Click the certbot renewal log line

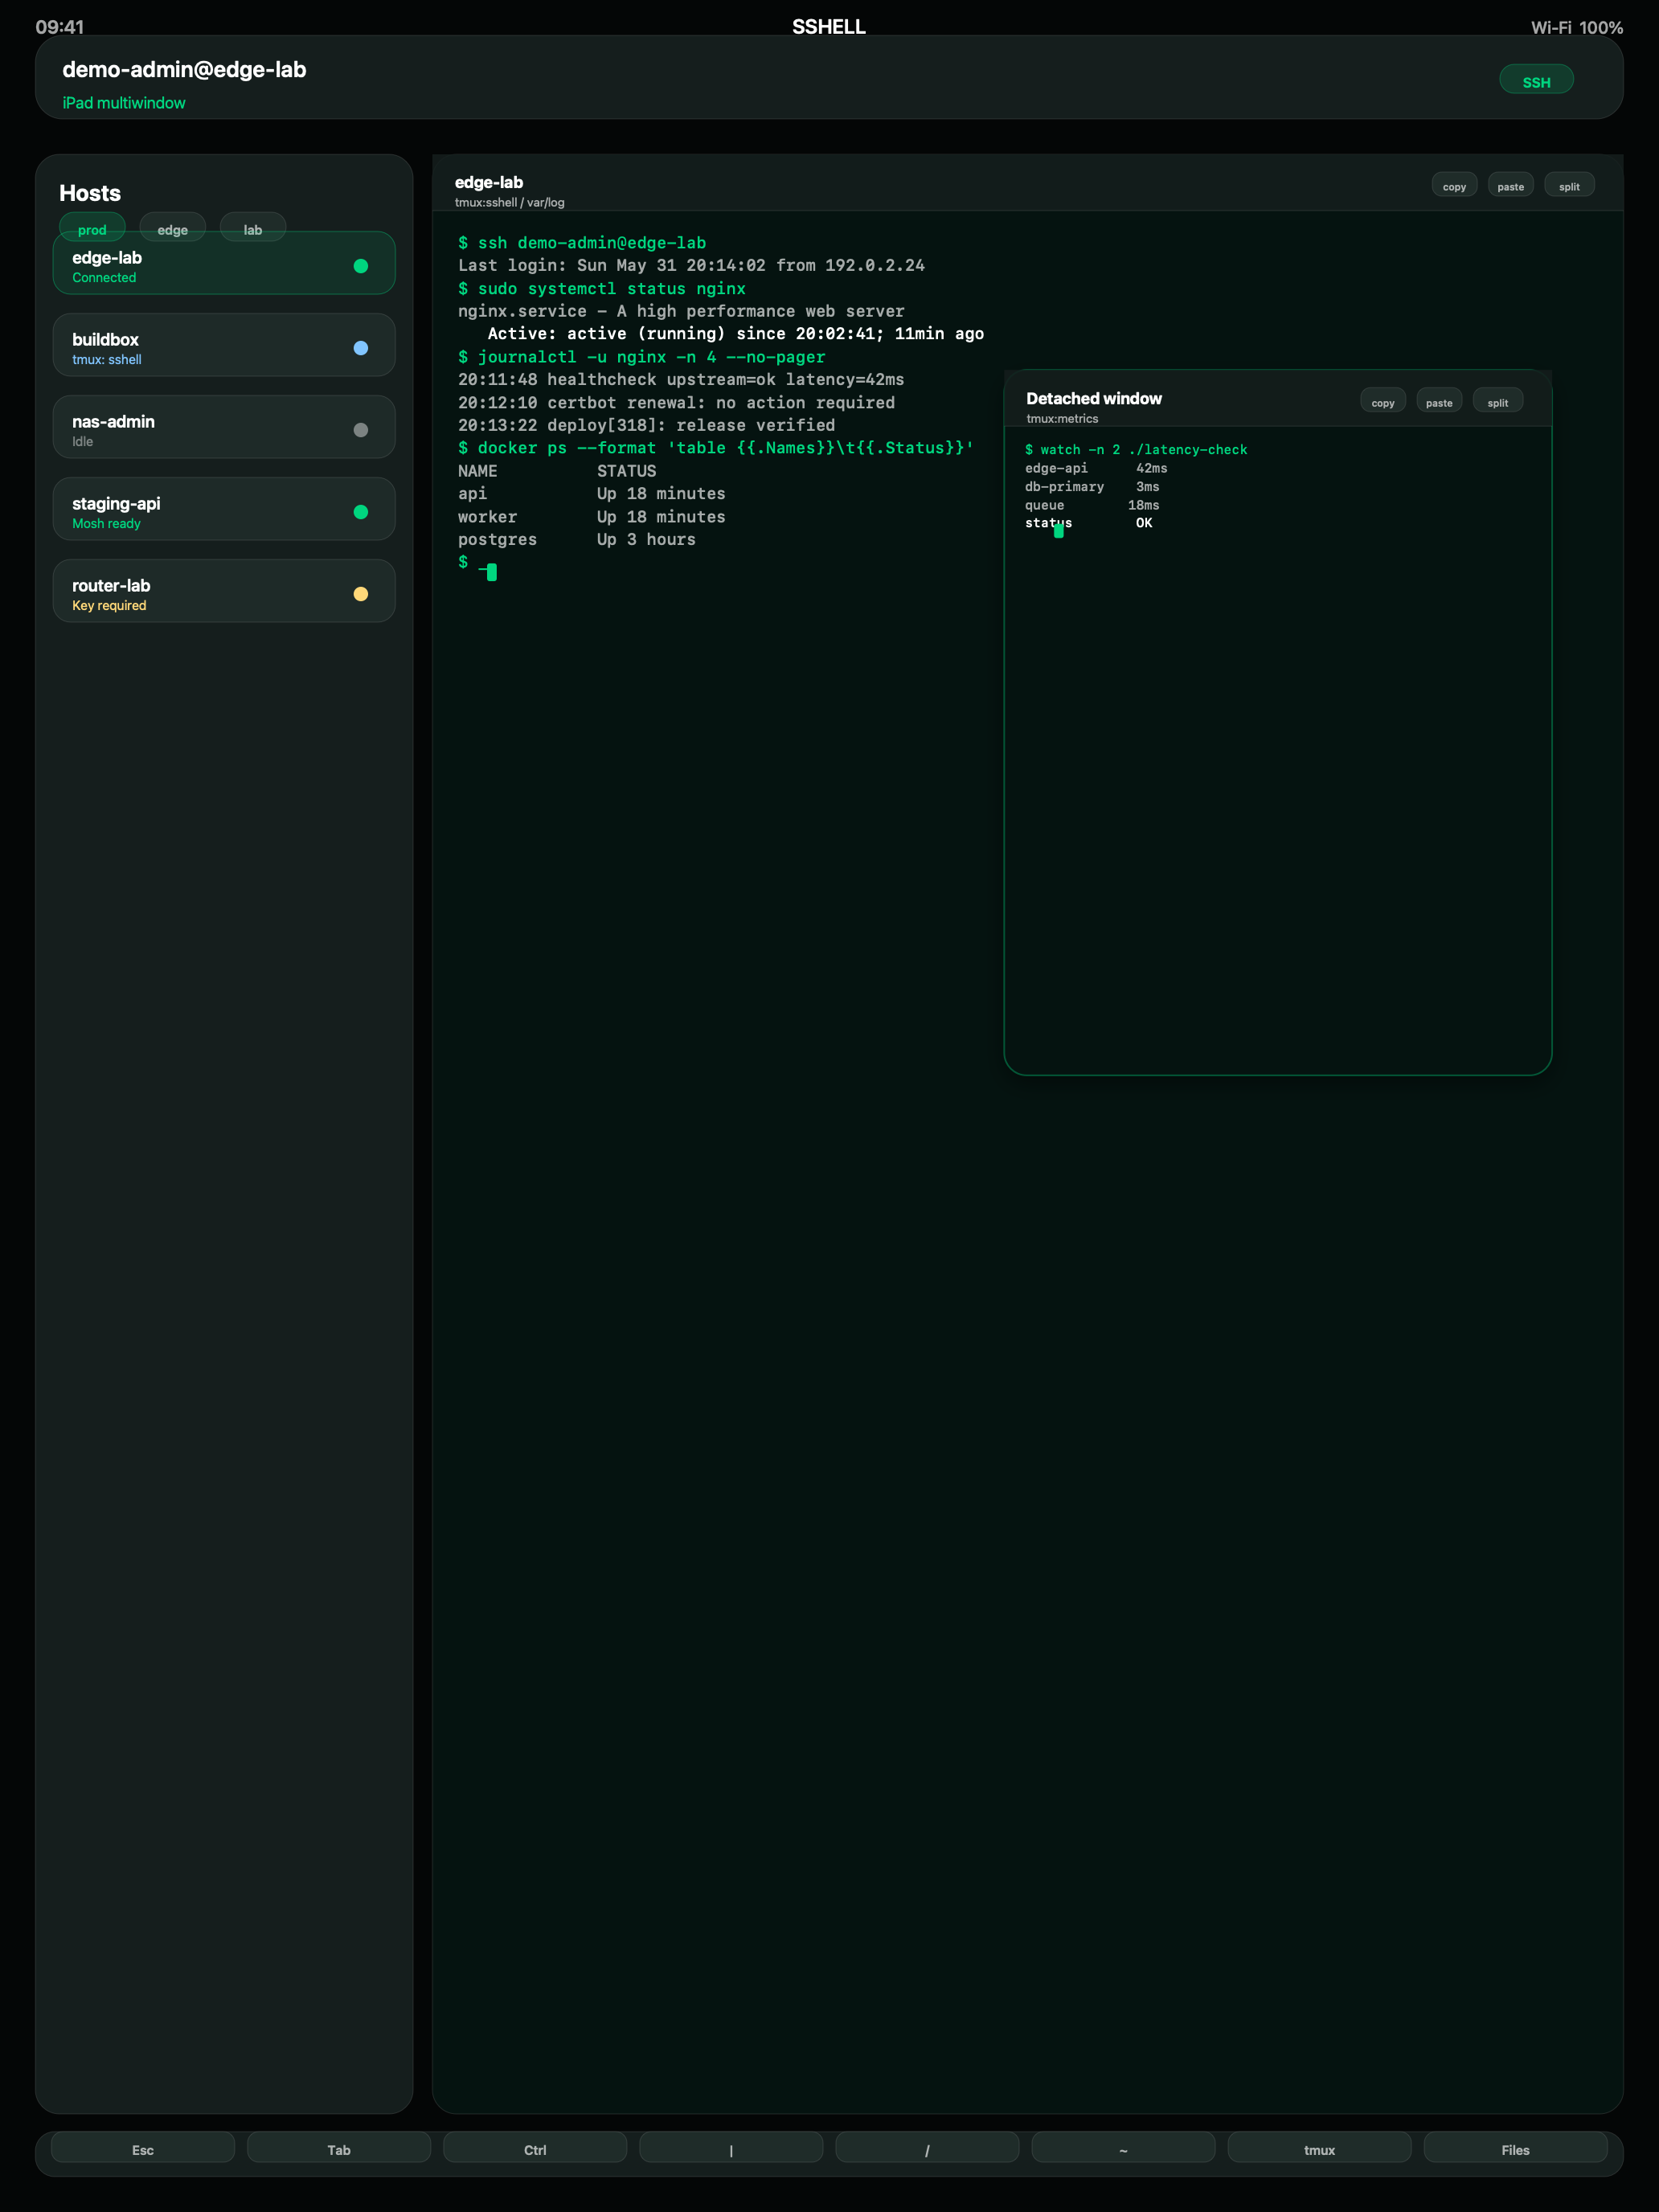click(x=676, y=403)
